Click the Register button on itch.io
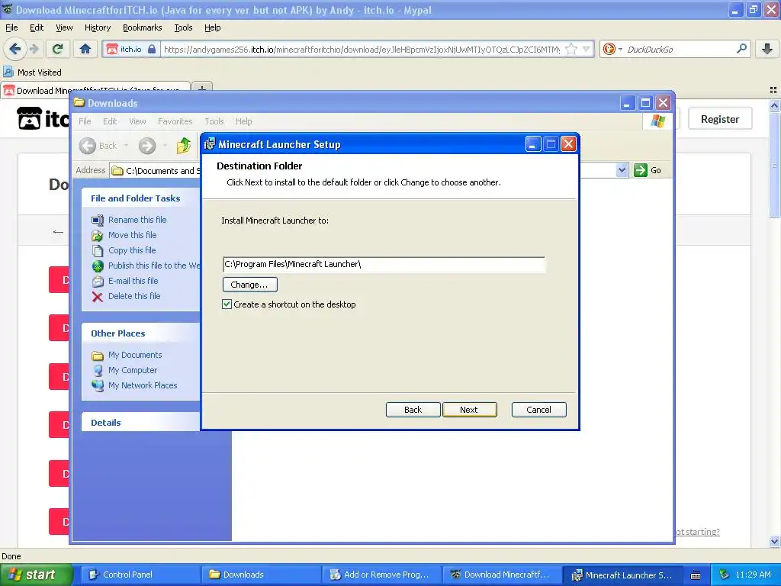Viewport: 781px width, 586px height. pyautogui.click(x=720, y=119)
